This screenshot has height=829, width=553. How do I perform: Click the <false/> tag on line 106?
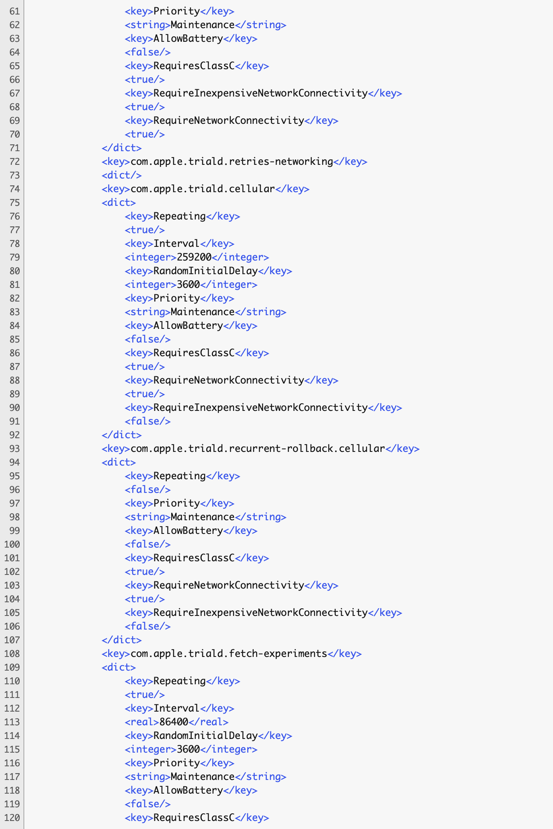148,626
